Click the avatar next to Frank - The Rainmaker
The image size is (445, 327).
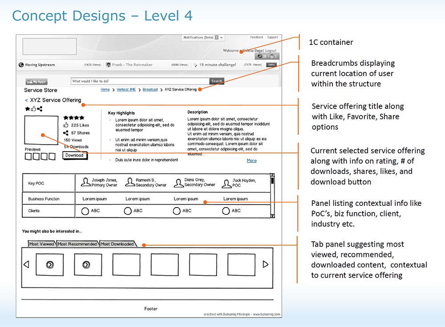pos(108,64)
